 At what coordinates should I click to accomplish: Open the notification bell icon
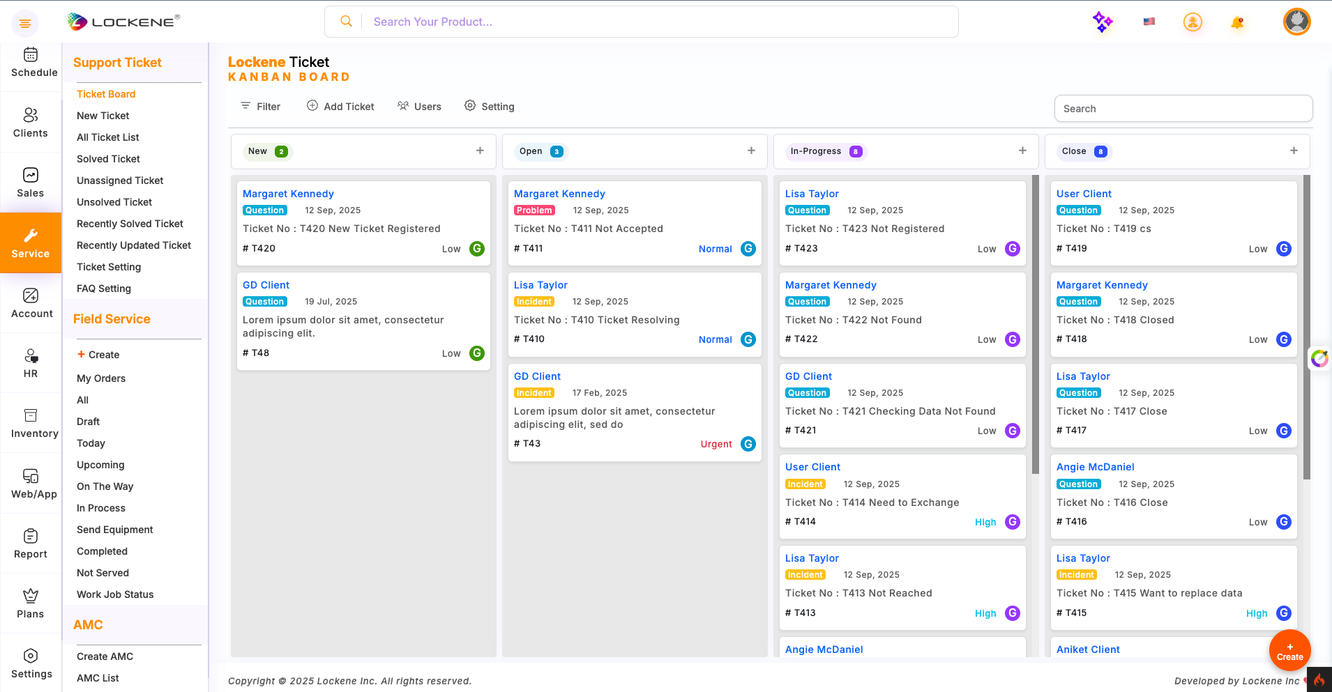pyautogui.click(x=1237, y=22)
